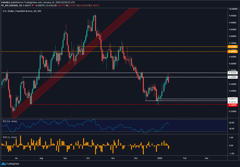
Task: Click the Dec label on time axis
Action: [136, 158]
